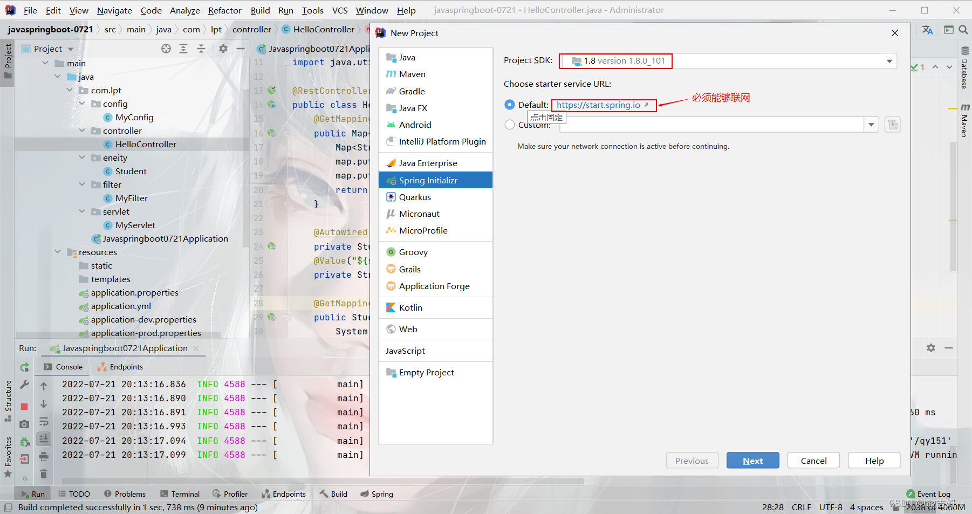
Task: Select the Default starter URL radio button
Action: 510,105
